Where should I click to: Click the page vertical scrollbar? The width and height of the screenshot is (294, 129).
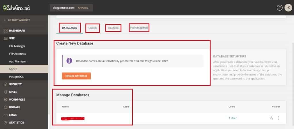[x=293, y=84]
